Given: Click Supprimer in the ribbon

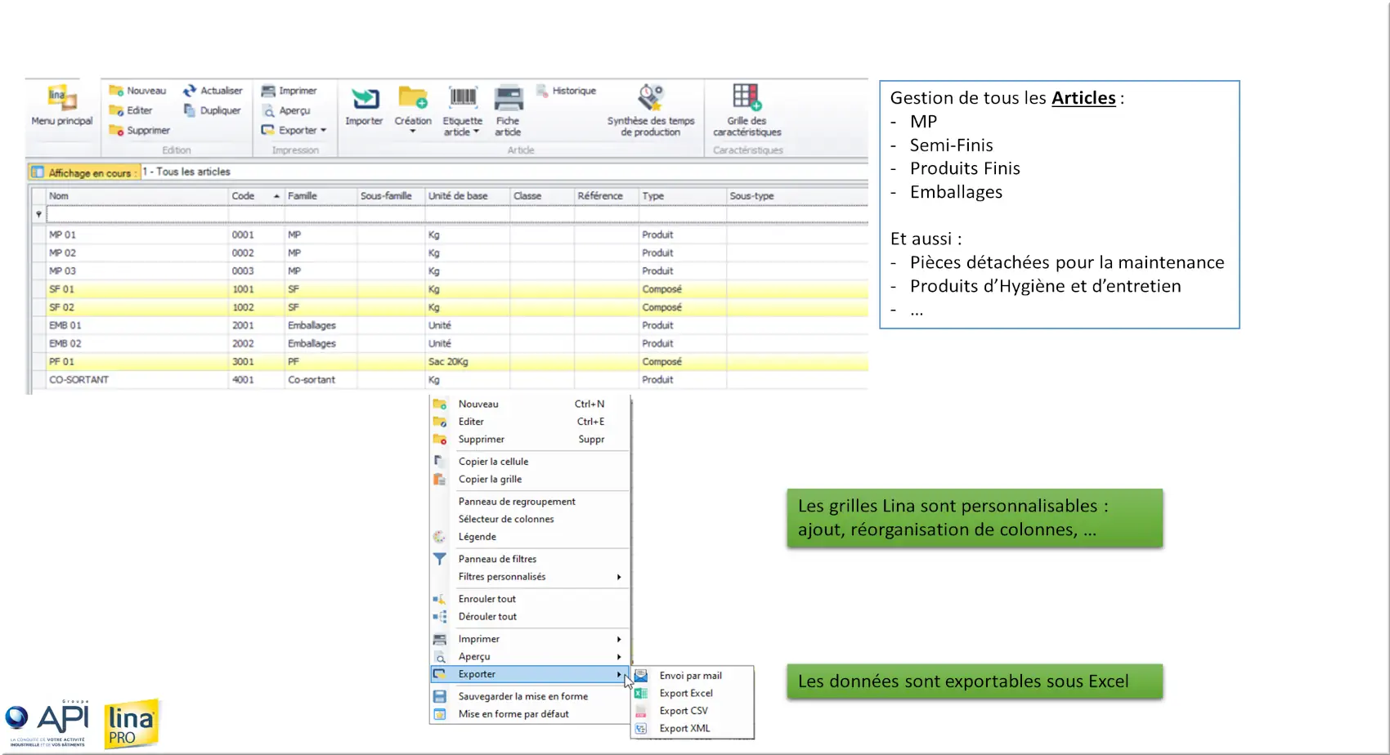Looking at the screenshot, I should point(140,131).
